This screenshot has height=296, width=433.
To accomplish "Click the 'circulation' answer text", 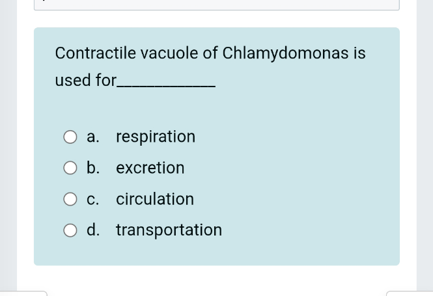I will tap(155, 199).
